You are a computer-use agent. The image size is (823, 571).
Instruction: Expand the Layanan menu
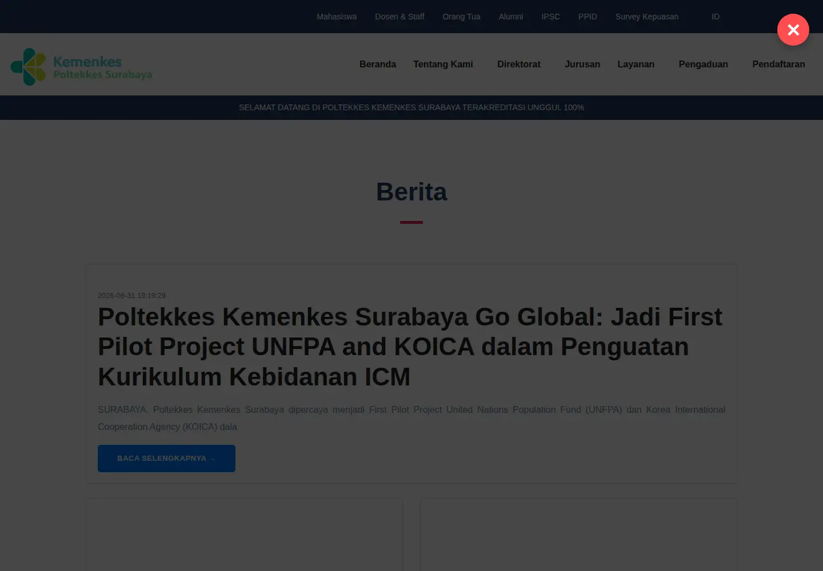tap(636, 64)
